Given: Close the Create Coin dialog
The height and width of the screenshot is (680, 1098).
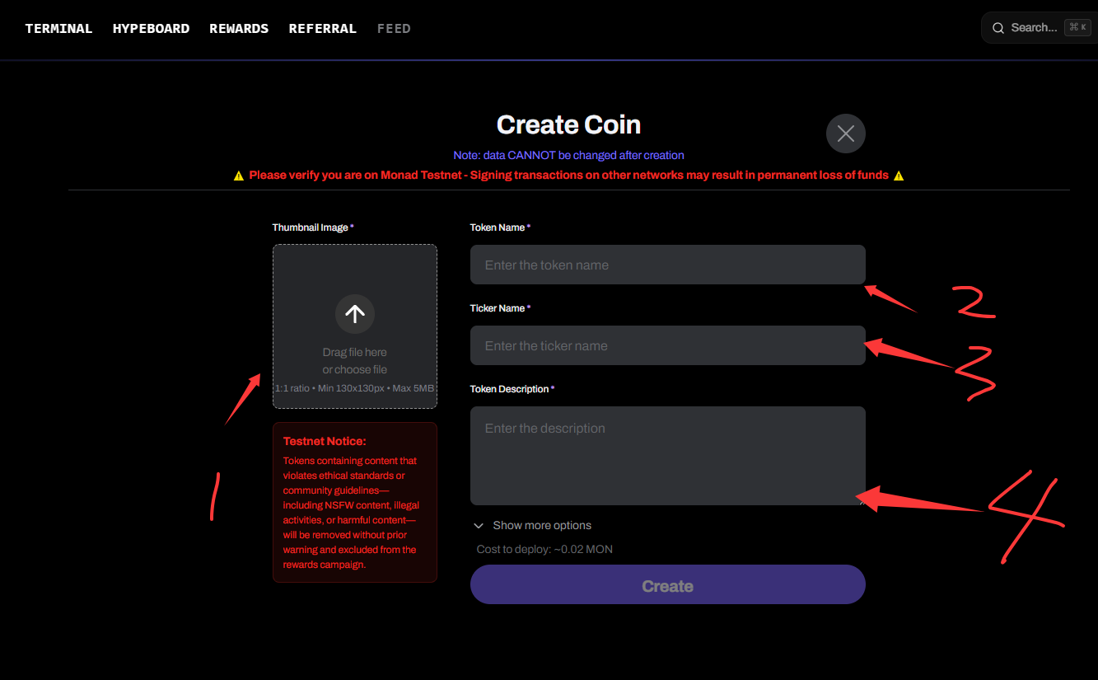Looking at the screenshot, I should pos(846,134).
